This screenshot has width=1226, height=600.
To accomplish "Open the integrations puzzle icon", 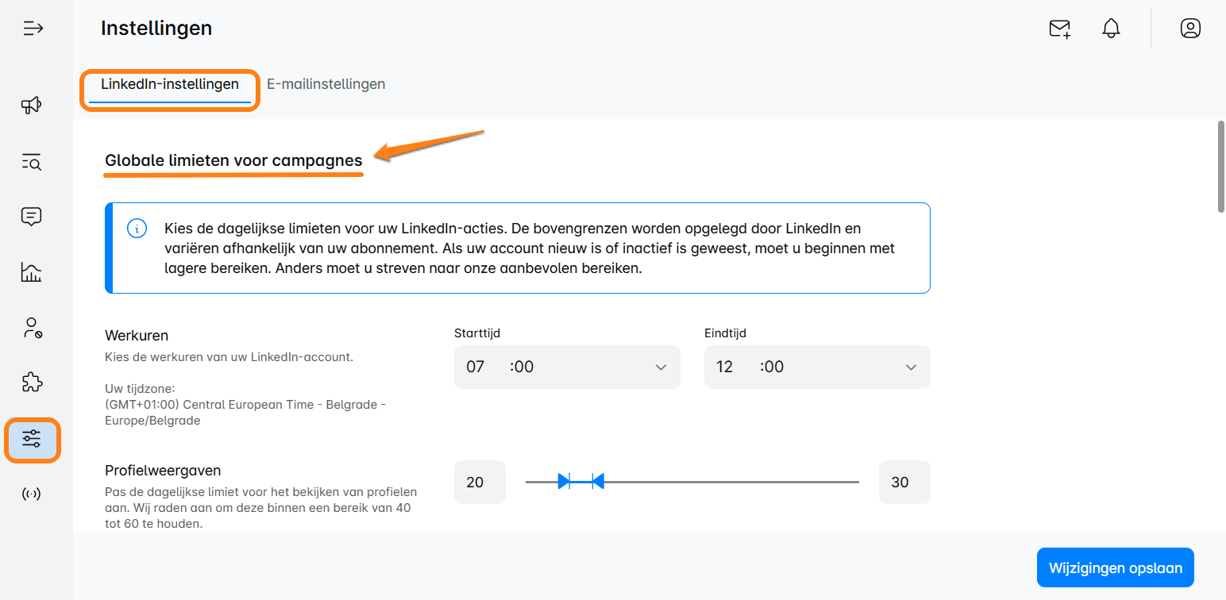I will (32, 383).
